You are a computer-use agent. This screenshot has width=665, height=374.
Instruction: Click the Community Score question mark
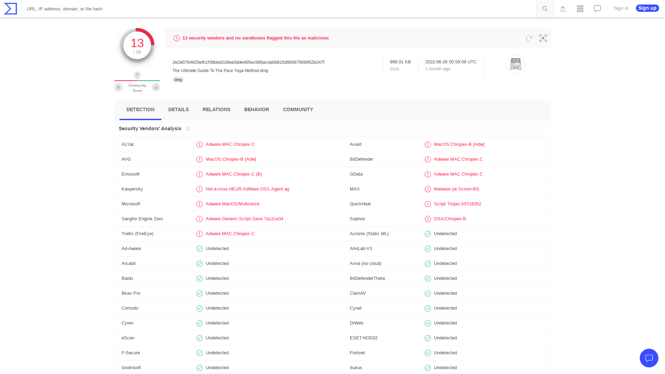click(x=137, y=75)
